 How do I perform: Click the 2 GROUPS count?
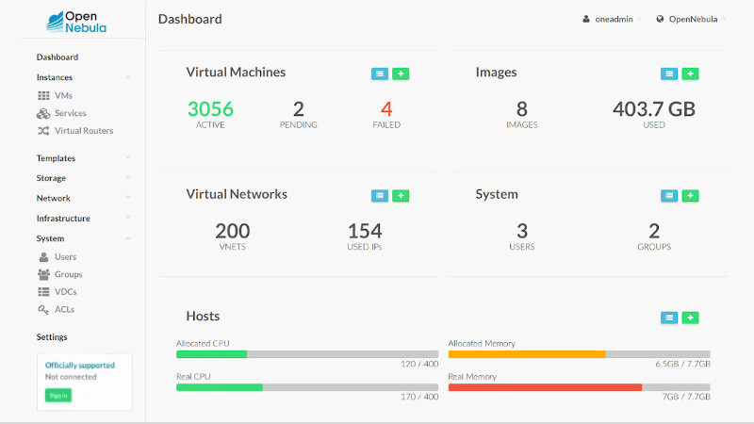click(654, 236)
